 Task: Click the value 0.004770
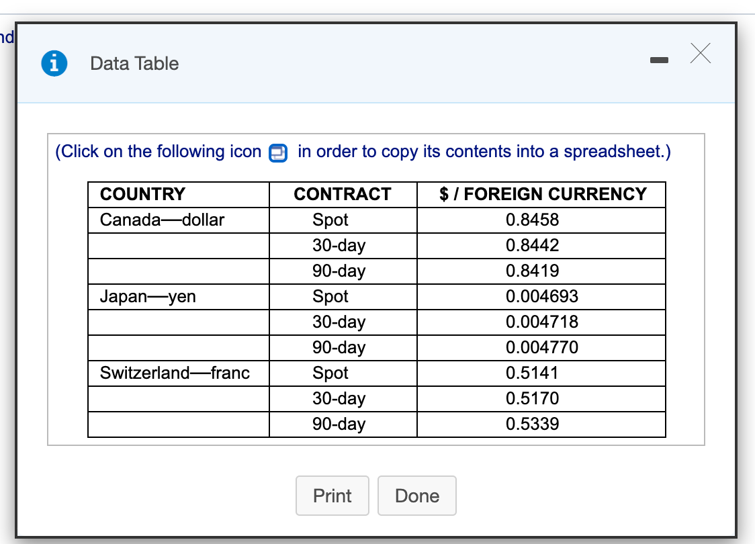pos(541,348)
